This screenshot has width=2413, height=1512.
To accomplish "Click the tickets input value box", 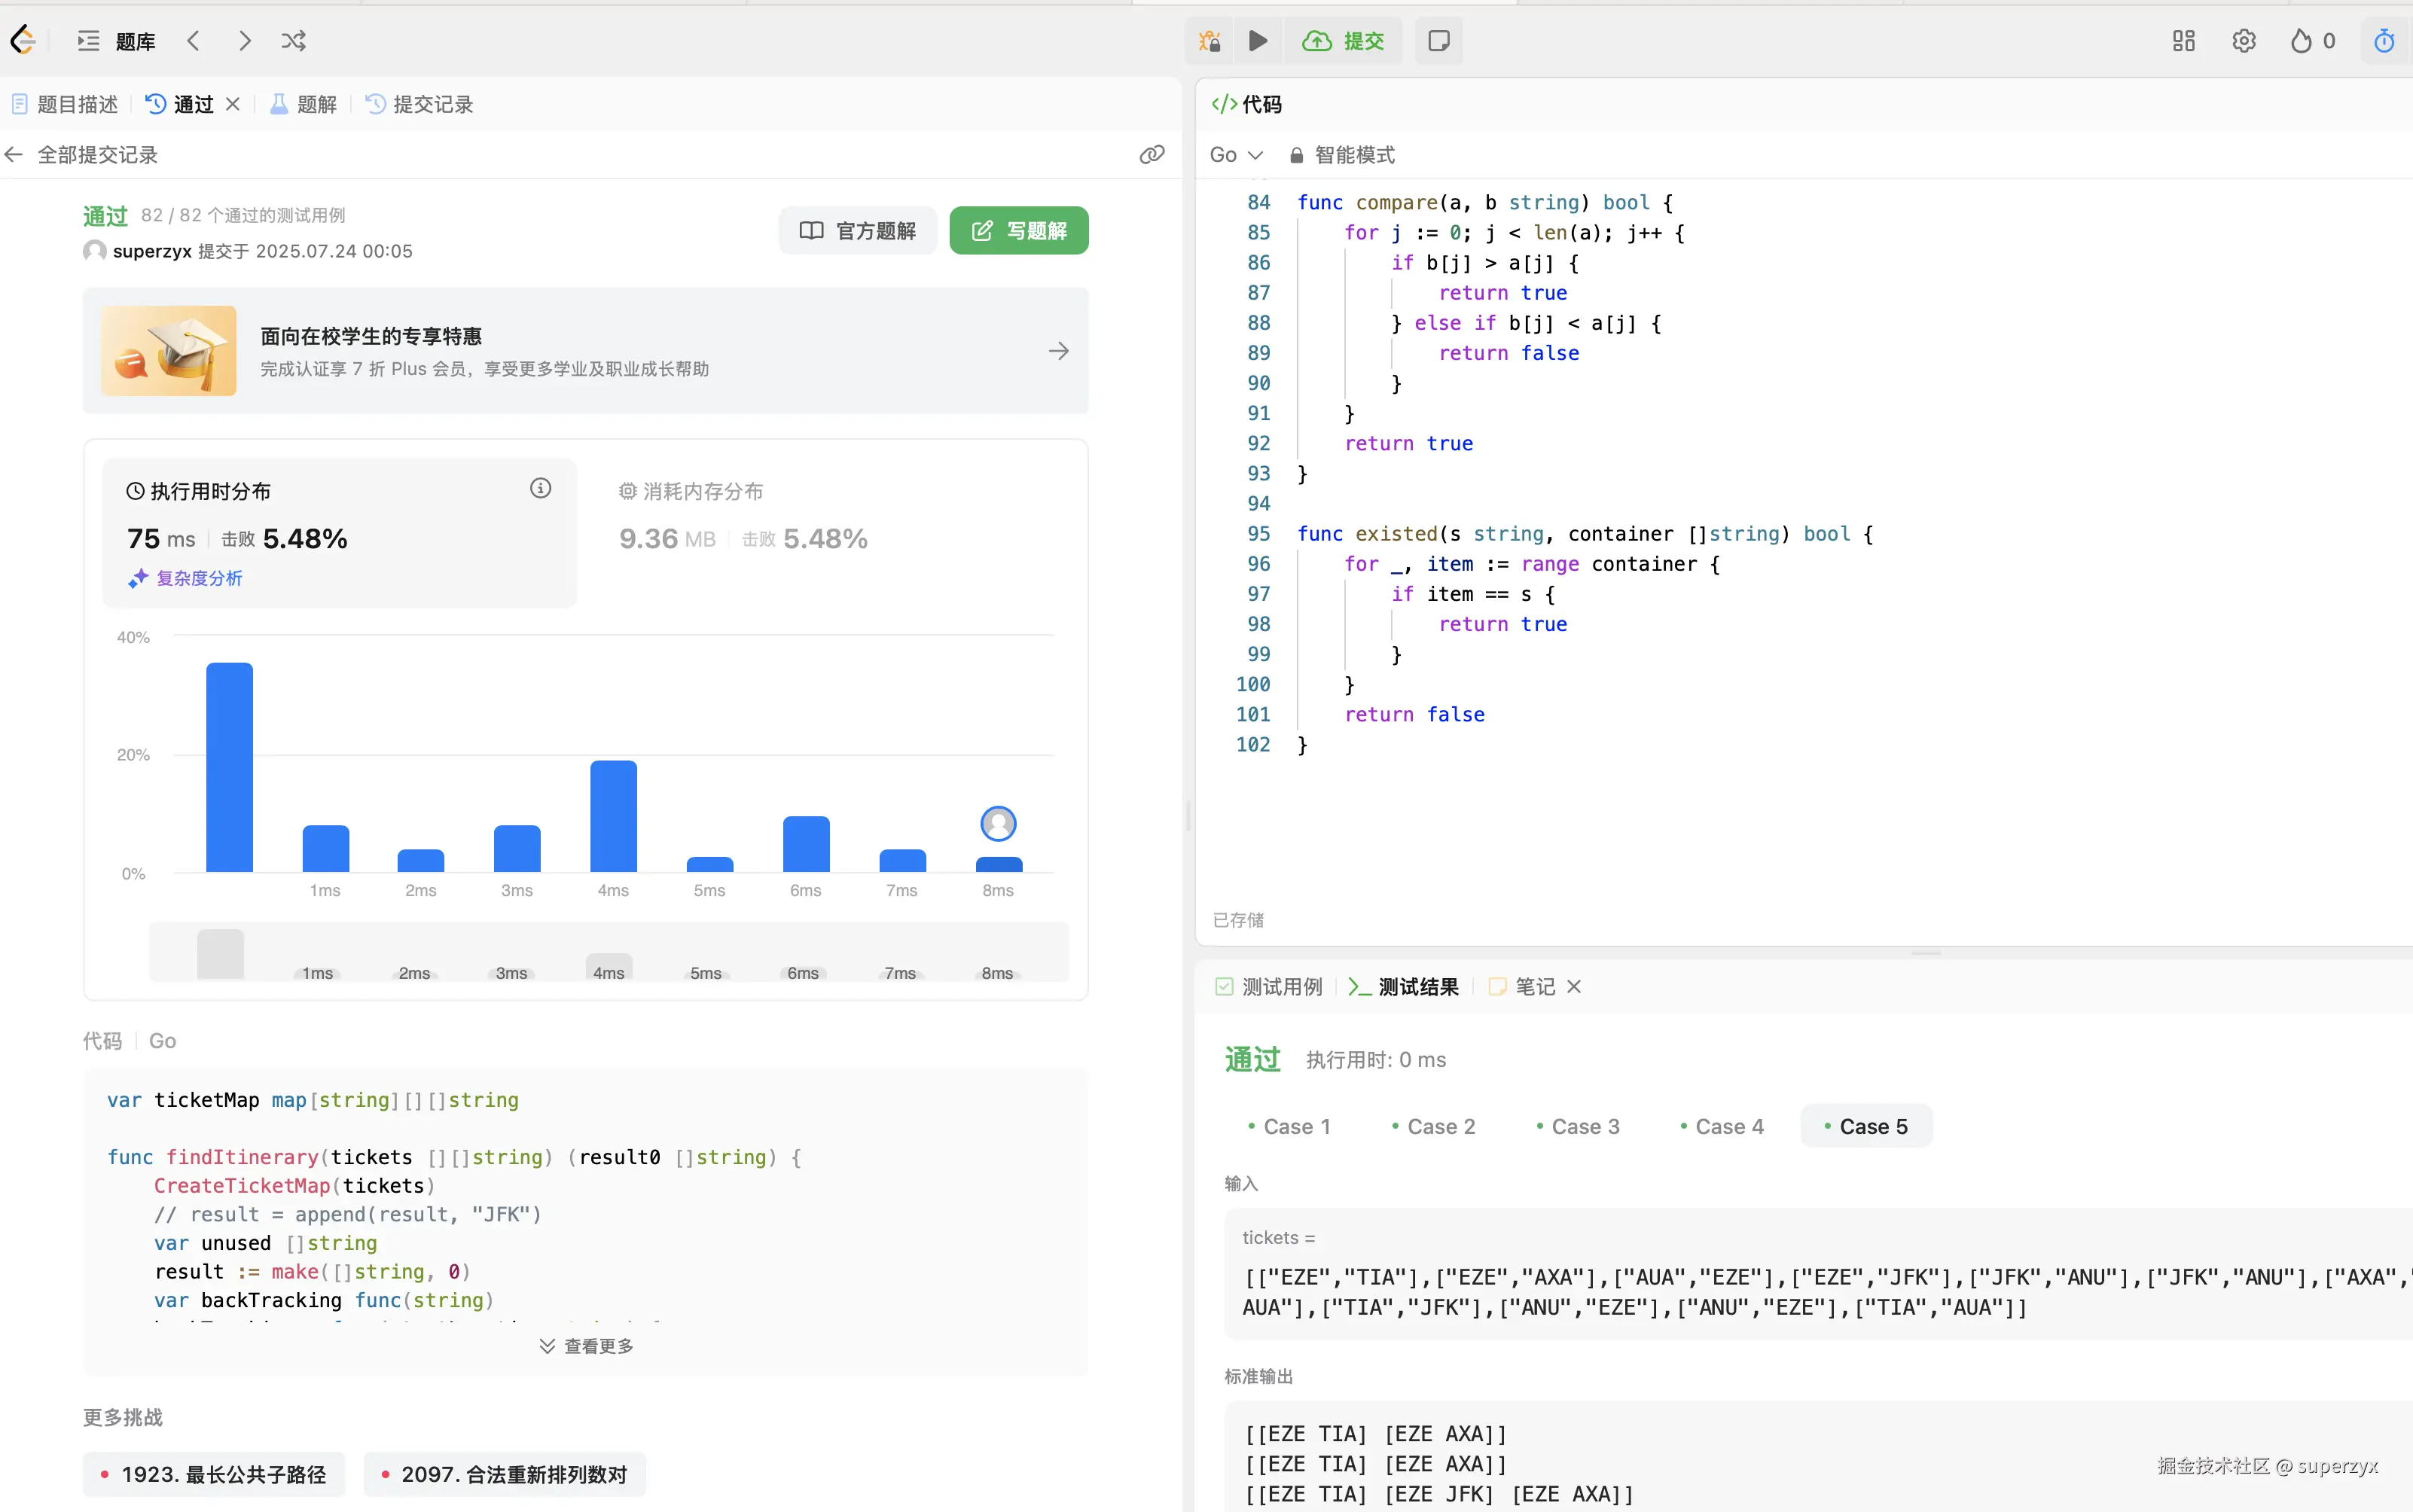I will [x=1818, y=1274].
